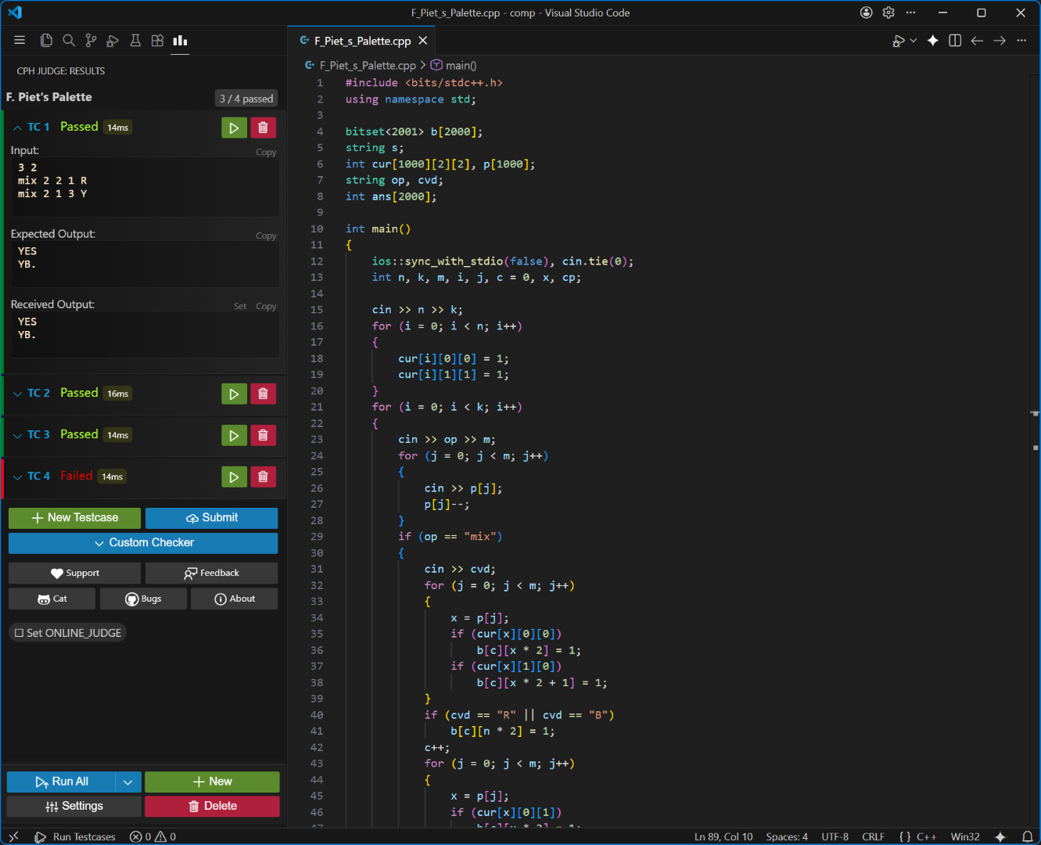Open the Run and Debug view
The width and height of the screenshot is (1041, 845).
tap(113, 41)
